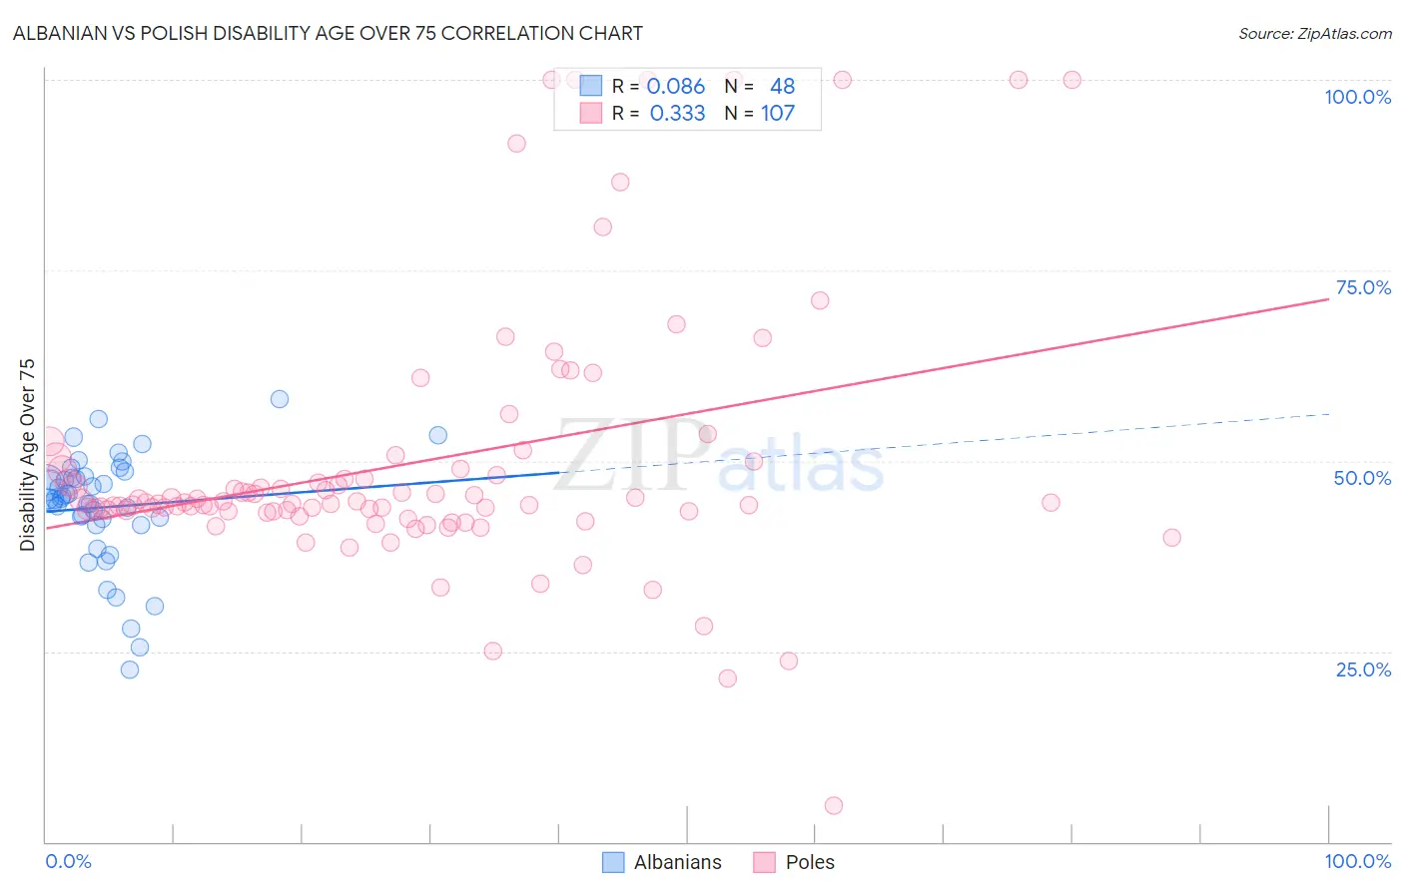Click the R value 0.086 text
Screen dimensions: 1404x890
tap(676, 86)
